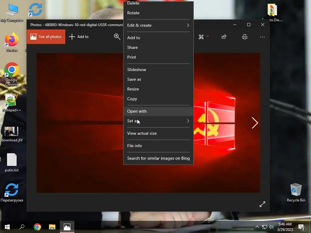Open the My Computer desktop icon
Viewport: 311px width, 233px height.
click(x=12, y=13)
